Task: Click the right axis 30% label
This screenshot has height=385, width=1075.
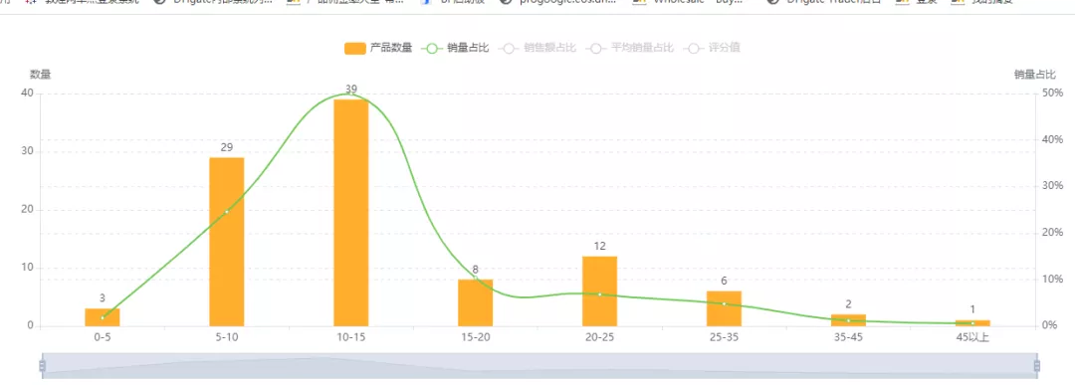Action: 1052,186
